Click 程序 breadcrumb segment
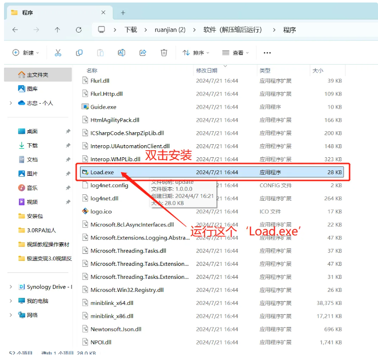The width and height of the screenshot is (378, 364). (289, 30)
